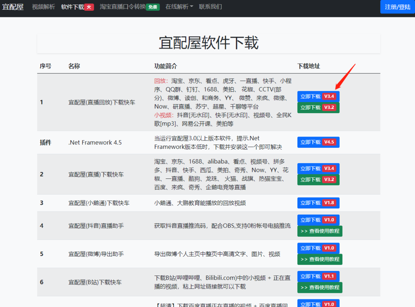Image resolution: width=415 pixels, height=307 pixels.
Task: Click the 宜配屋 site logo
Action: point(13,7)
